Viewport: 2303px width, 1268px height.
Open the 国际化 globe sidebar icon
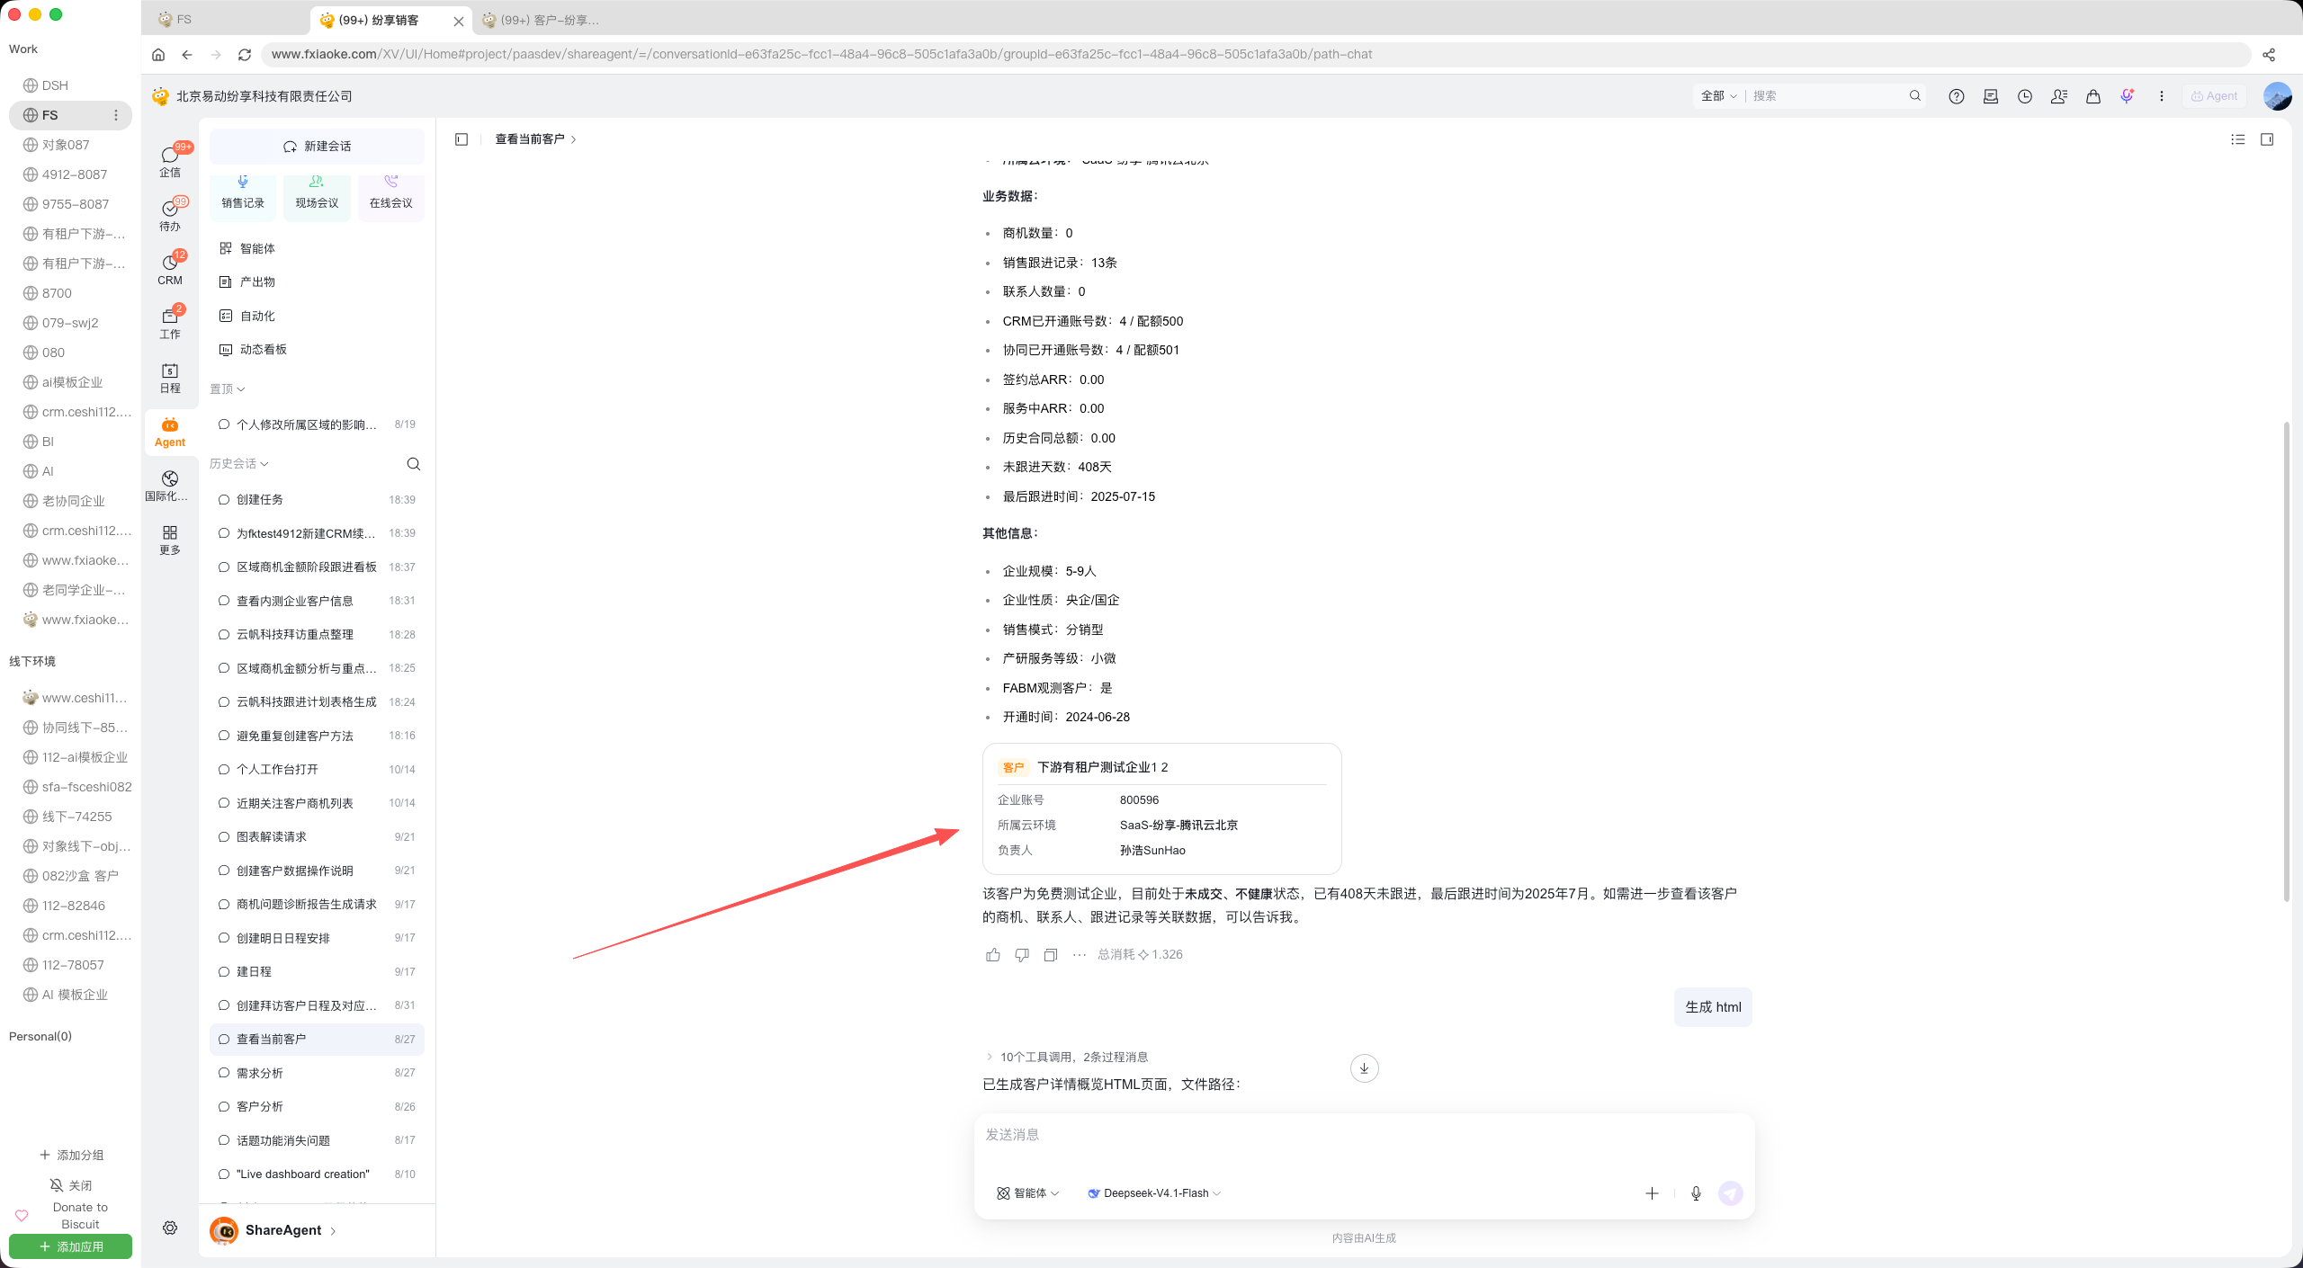pos(170,486)
